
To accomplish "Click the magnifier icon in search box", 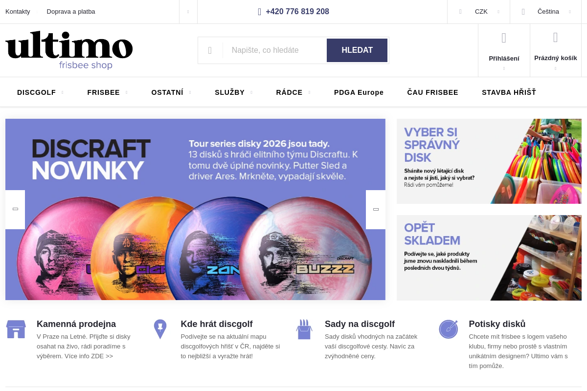I will (210, 50).
